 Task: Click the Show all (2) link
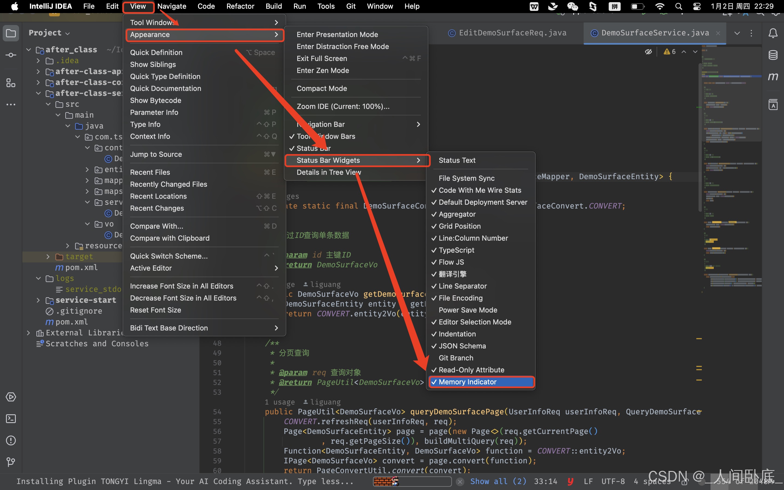(498, 481)
